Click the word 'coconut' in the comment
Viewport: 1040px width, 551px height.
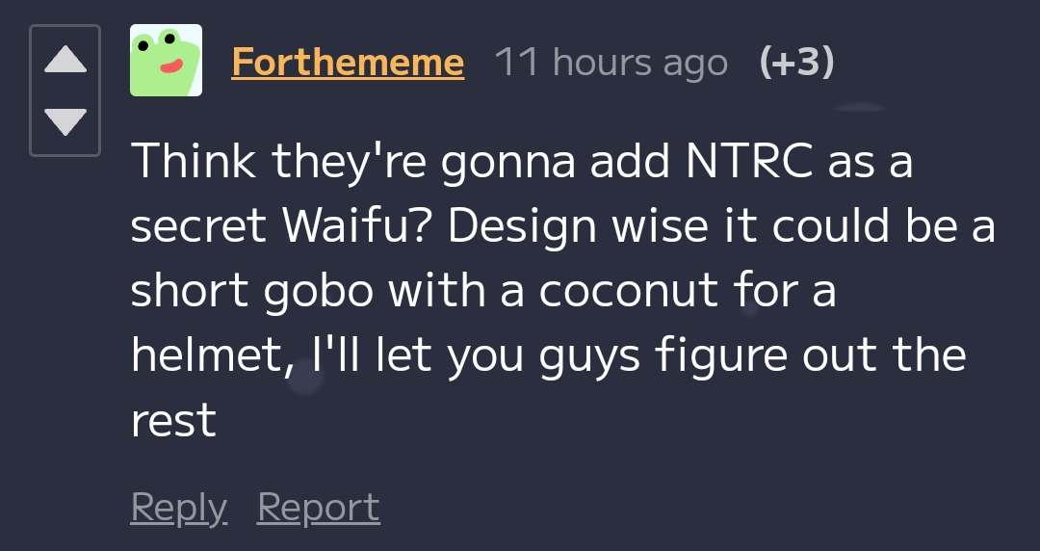(630, 291)
